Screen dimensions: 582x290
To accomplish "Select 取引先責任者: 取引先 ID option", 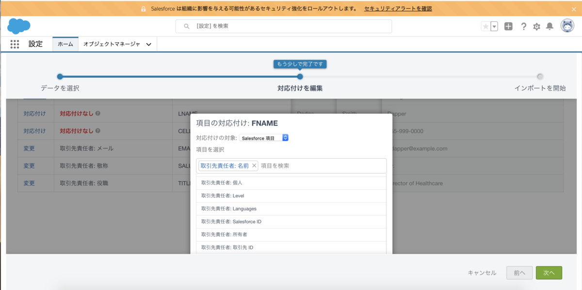I will click(x=291, y=247).
